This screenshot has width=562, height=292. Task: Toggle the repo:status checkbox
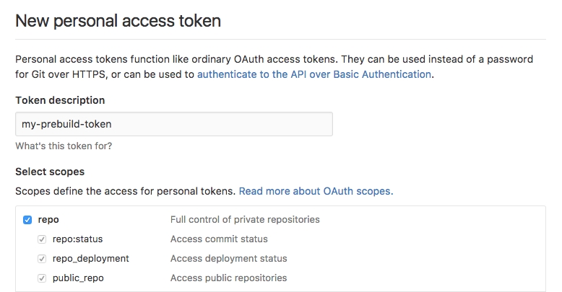click(x=42, y=239)
